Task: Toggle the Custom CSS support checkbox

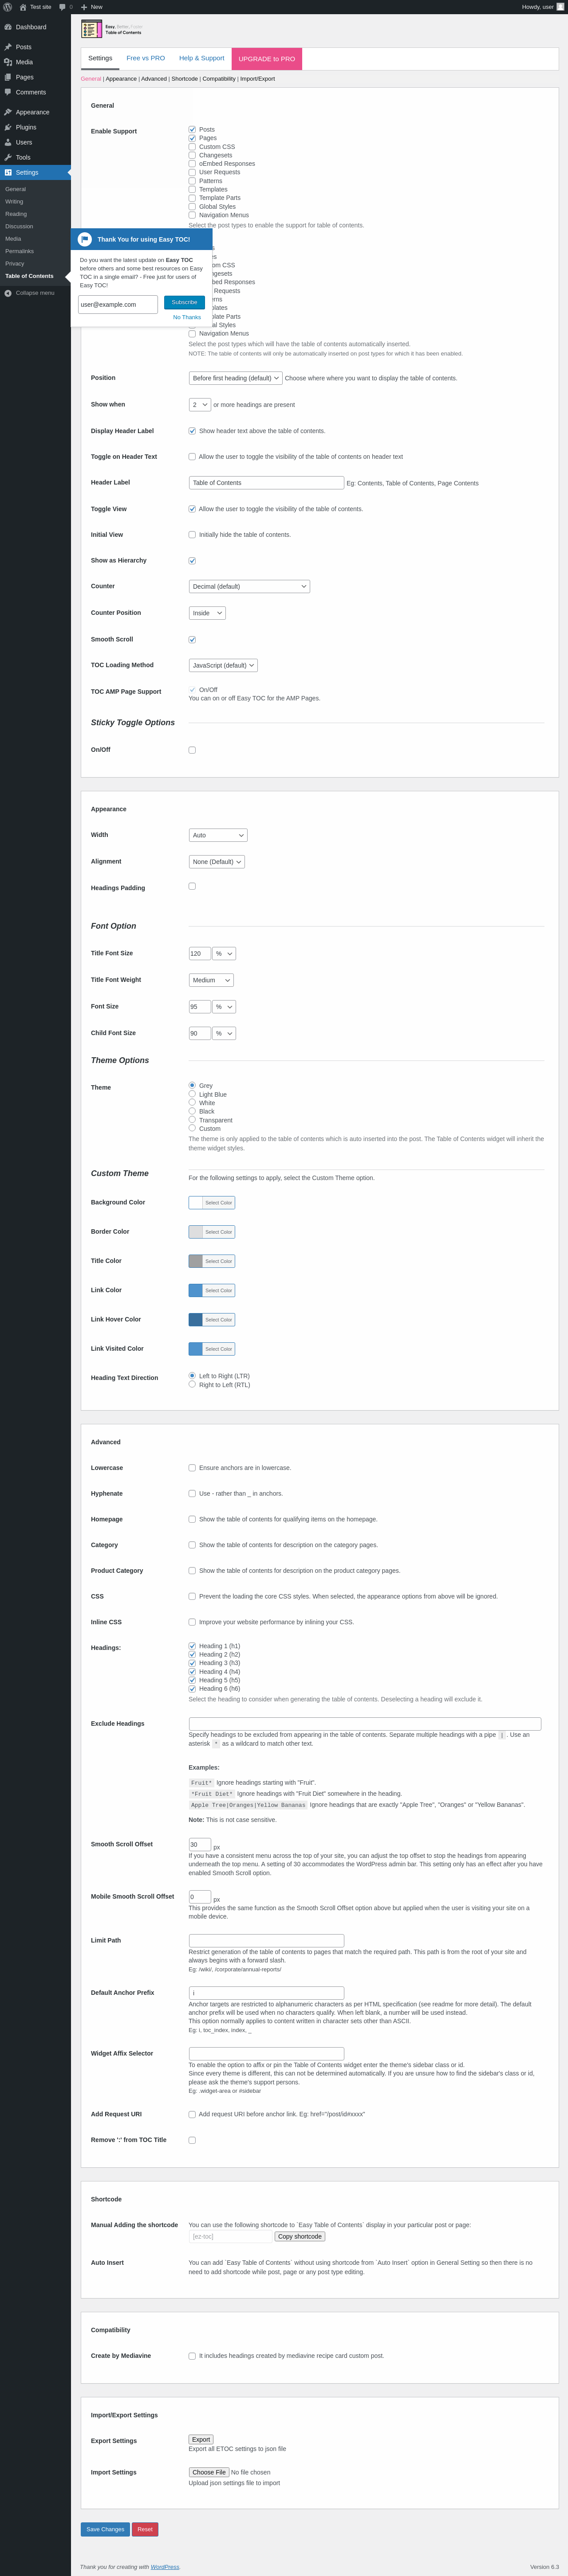Action: click(192, 147)
